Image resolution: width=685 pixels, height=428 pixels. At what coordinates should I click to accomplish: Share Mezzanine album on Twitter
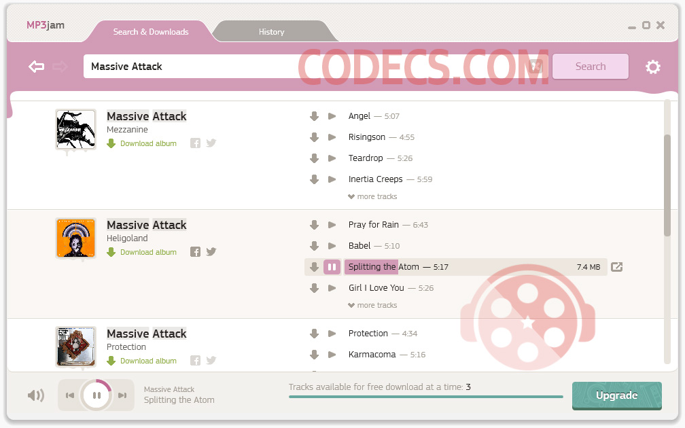pos(211,143)
